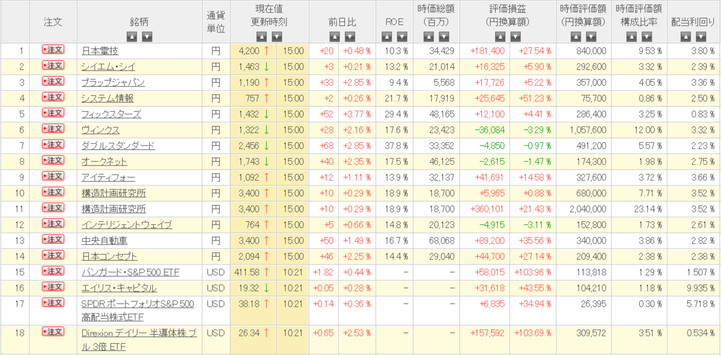
Task: Sort 時価評価額(円換算額) ascending with up arrow
Action: pyautogui.click(x=575, y=37)
